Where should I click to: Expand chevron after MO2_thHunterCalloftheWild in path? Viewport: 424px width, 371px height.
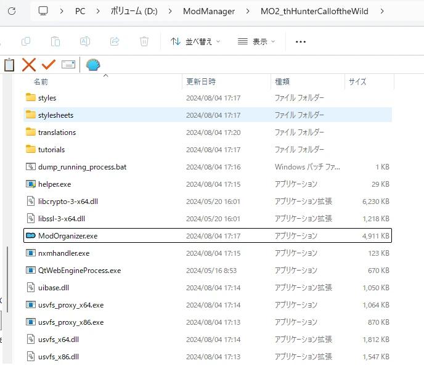(383, 11)
